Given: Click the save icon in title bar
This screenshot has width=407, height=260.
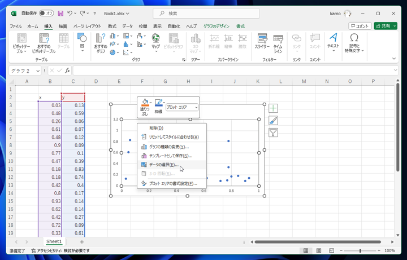Looking at the screenshot, I should [60, 13].
